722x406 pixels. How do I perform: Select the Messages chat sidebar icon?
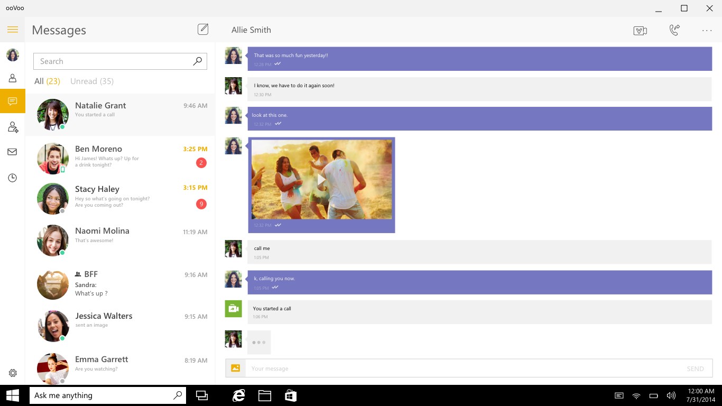click(x=13, y=101)
